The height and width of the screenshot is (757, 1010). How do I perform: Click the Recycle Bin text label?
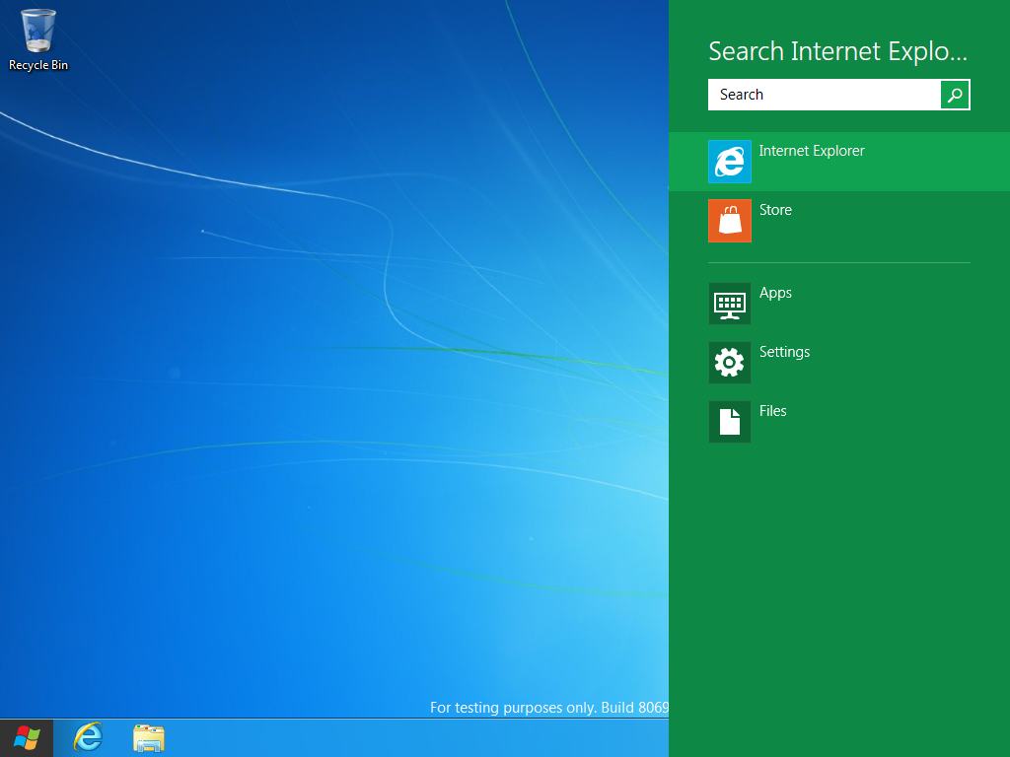38,65
